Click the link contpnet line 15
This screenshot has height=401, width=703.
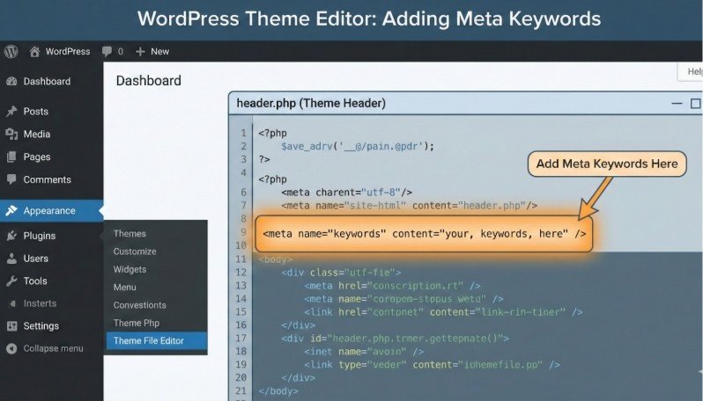443,312
